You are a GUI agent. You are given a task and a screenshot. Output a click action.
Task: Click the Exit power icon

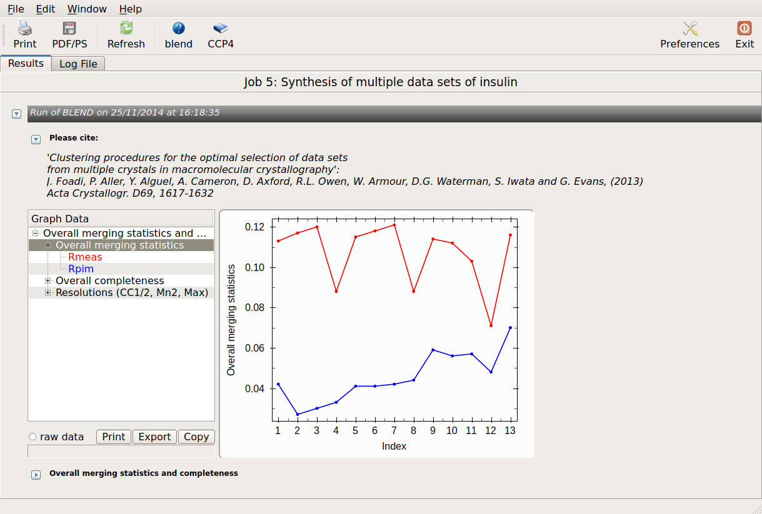(744, 29)
